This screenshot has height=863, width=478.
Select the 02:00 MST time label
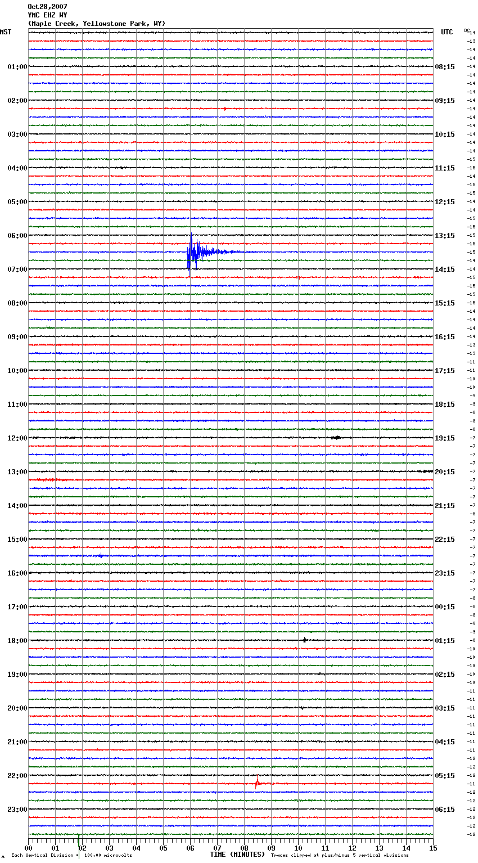tap(17, 101)
